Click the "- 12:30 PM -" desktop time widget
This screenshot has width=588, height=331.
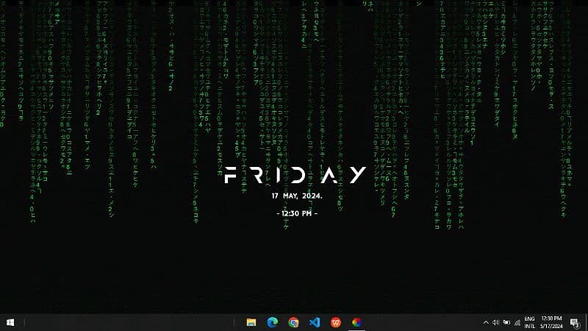pyautogui.click(x=297, y=213)
